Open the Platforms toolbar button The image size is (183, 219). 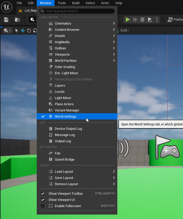tap(175, 20)
